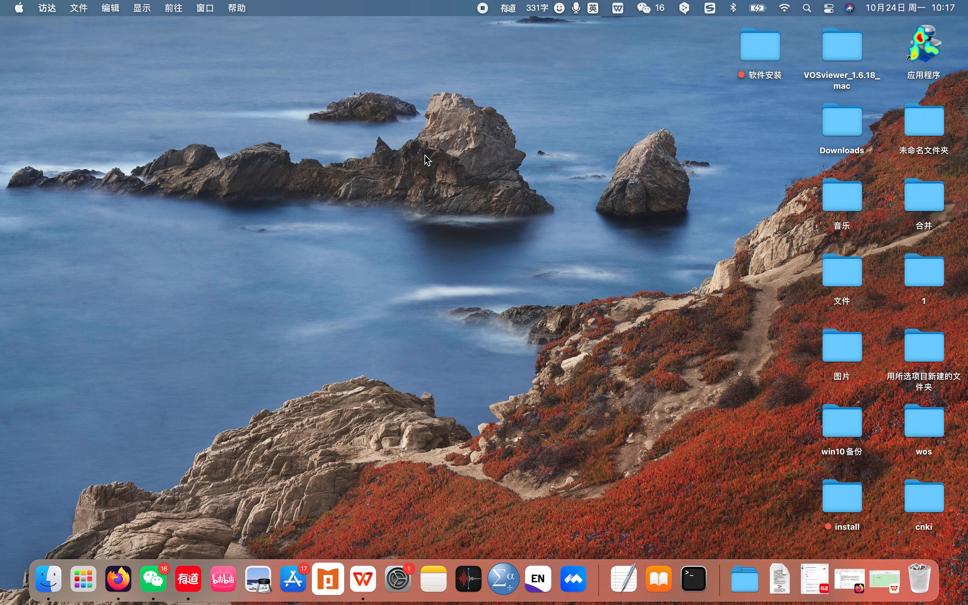Viewport: 968px width, 605px height.
Task: Open the 文件 menu in menu bar
Action: pyautogui.click(x=79, y=8)
